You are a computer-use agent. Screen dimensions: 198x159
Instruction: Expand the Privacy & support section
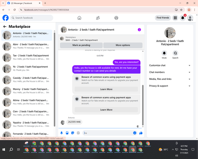(x=170, y=86)
